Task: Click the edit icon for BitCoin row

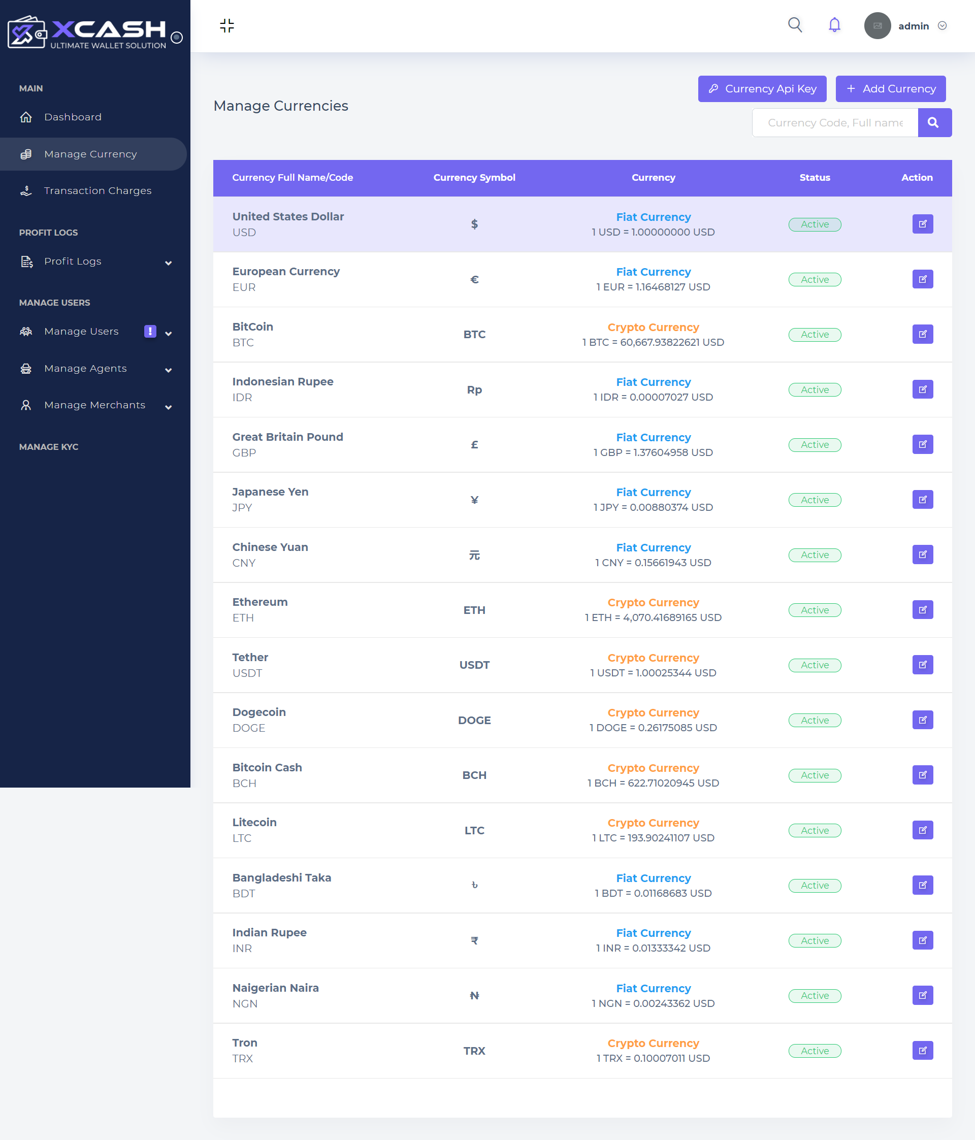Action: tap(922, 334)
